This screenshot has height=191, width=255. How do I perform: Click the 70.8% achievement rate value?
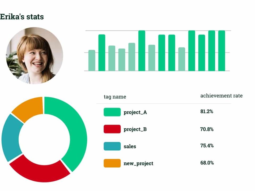(x=207, y=129)
